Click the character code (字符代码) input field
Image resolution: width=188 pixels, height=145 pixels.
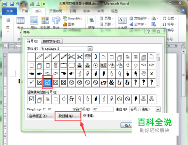pos(103,109)
